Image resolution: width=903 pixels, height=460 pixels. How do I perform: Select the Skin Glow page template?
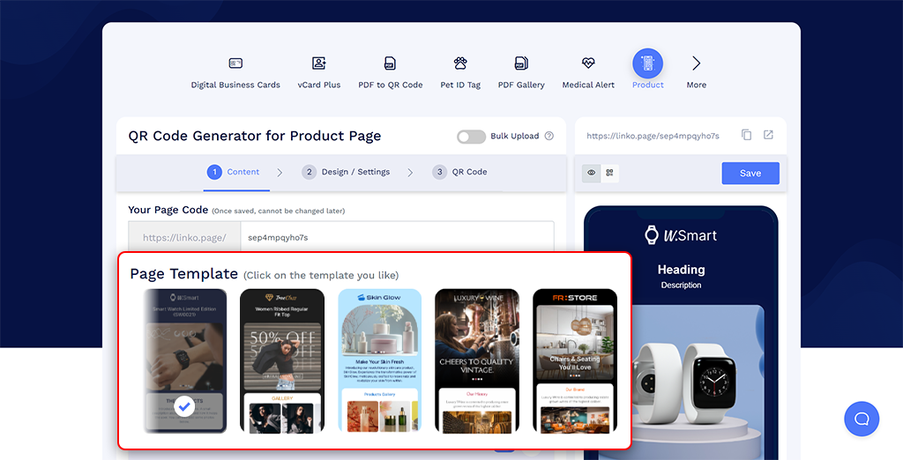point(379,361)
